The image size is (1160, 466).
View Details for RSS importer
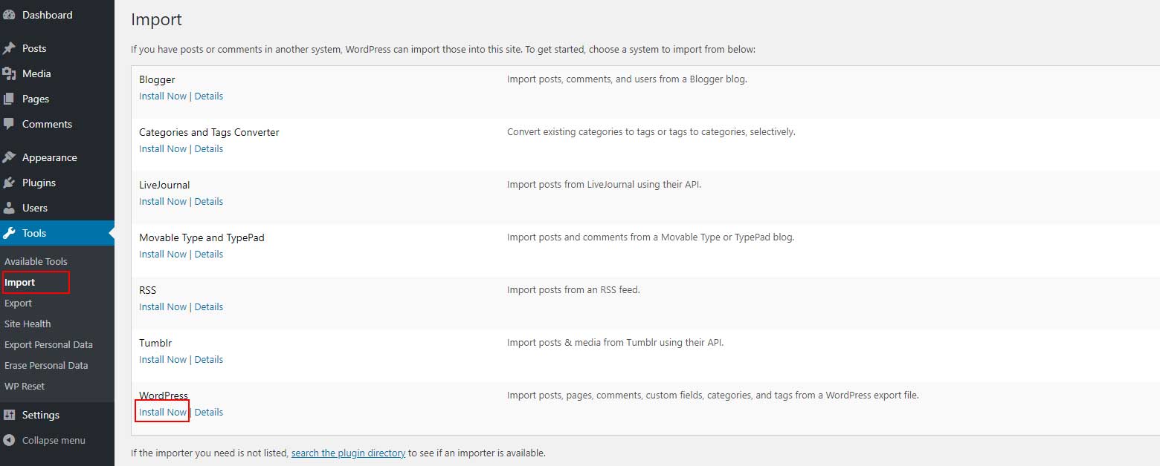[209, 306]
